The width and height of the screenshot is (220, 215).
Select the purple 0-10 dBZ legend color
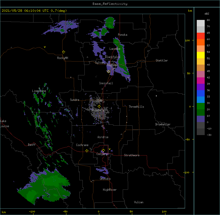point(201,119)
